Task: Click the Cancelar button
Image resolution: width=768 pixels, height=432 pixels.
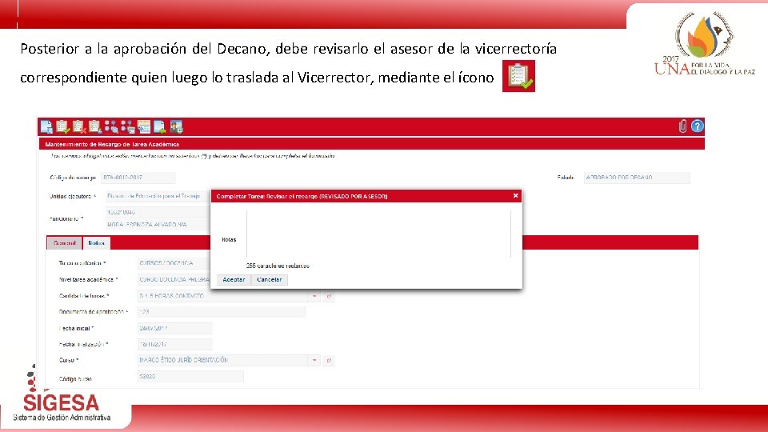Action: pyautogui.click(x=270, y=280)
